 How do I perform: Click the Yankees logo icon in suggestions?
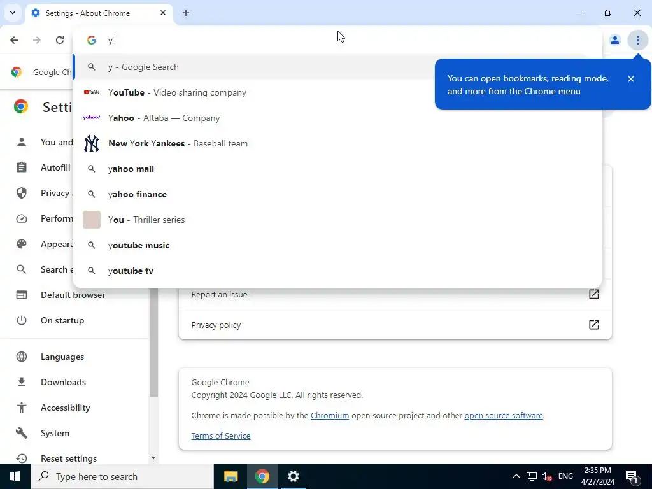pos(92,143)
